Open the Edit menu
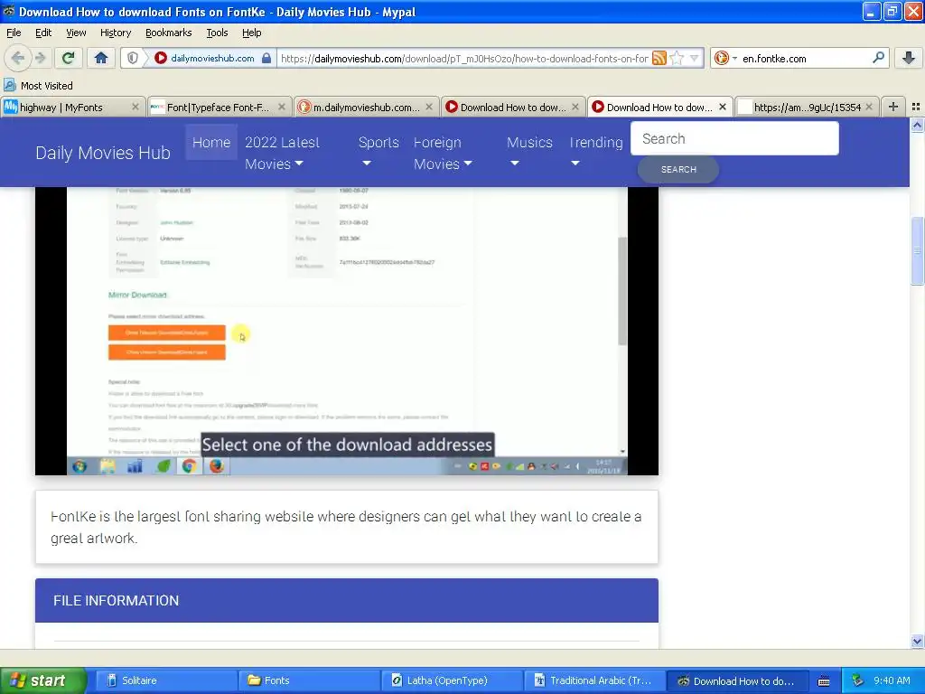Screen dimensions: 925x694 [43, 33]
